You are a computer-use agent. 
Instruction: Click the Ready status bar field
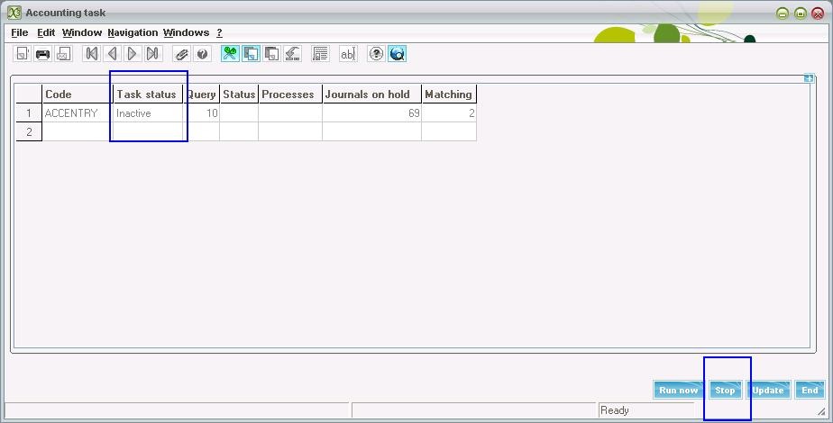coord(646,410)
